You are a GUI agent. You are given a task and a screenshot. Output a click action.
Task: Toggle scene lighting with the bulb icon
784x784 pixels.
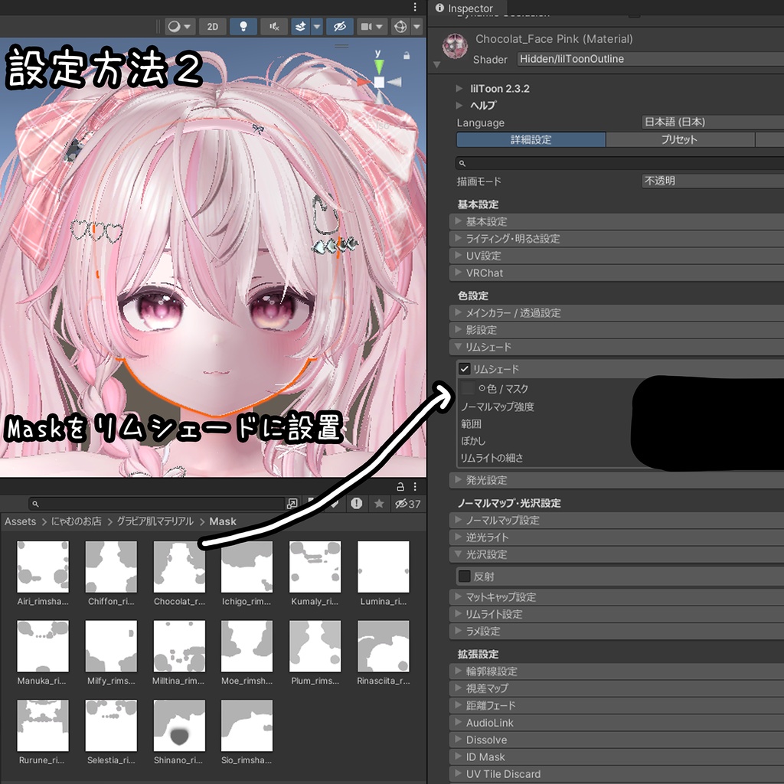[243, 26]
